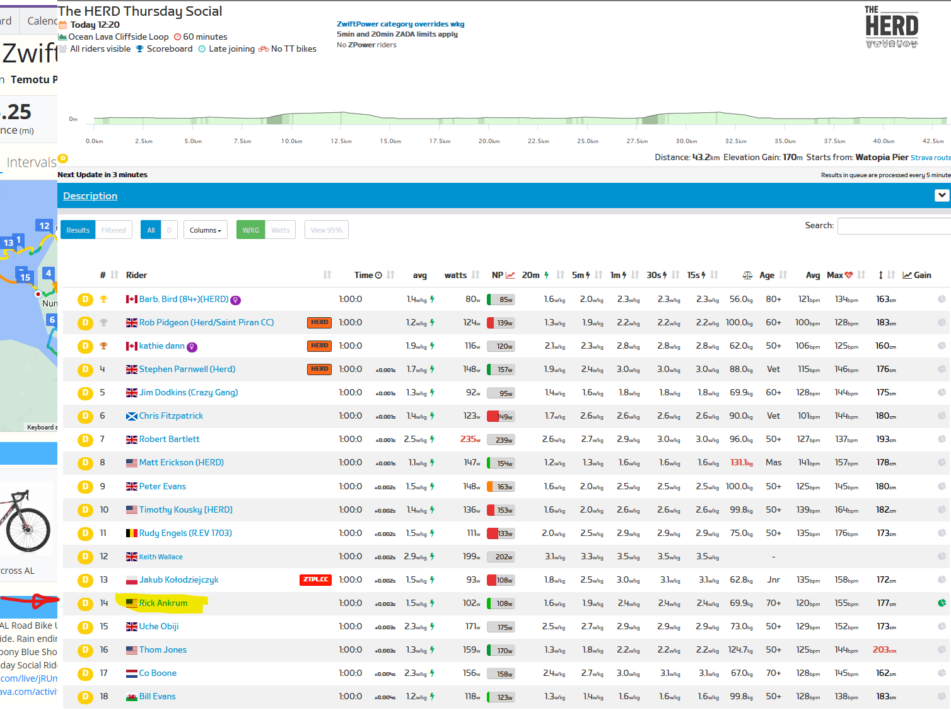The image size is (951, 710).
Task: Click into the Search input field
Action: [x=894, y=226]
